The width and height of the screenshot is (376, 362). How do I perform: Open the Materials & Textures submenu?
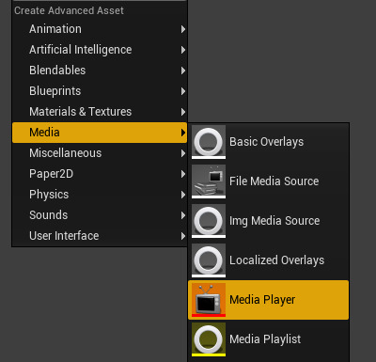[x=100, y=112]
